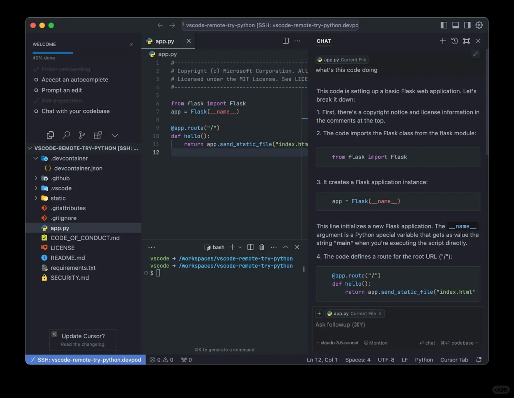This screenshot has width=514, height=398.
Task: Click the Mention button
Action: (x=376, y=343)
